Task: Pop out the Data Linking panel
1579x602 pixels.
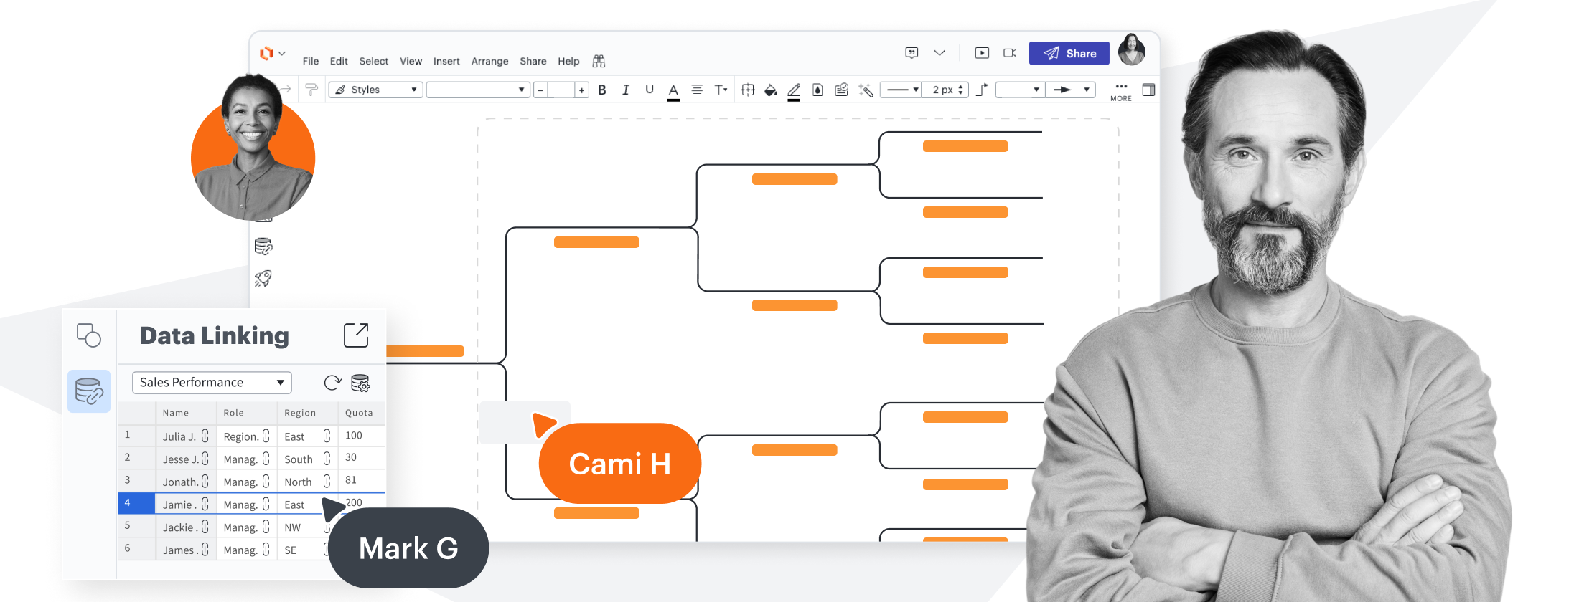Action: [x=356, y=335]
